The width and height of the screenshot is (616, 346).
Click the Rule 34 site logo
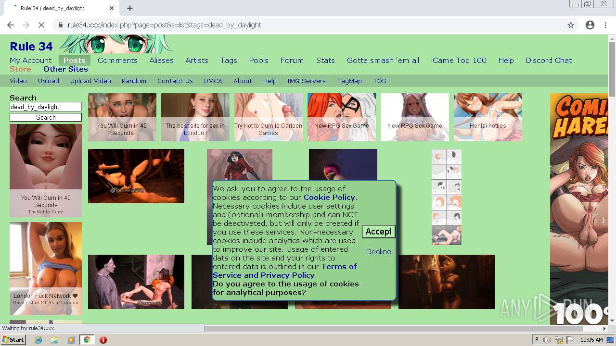[31, 47]
